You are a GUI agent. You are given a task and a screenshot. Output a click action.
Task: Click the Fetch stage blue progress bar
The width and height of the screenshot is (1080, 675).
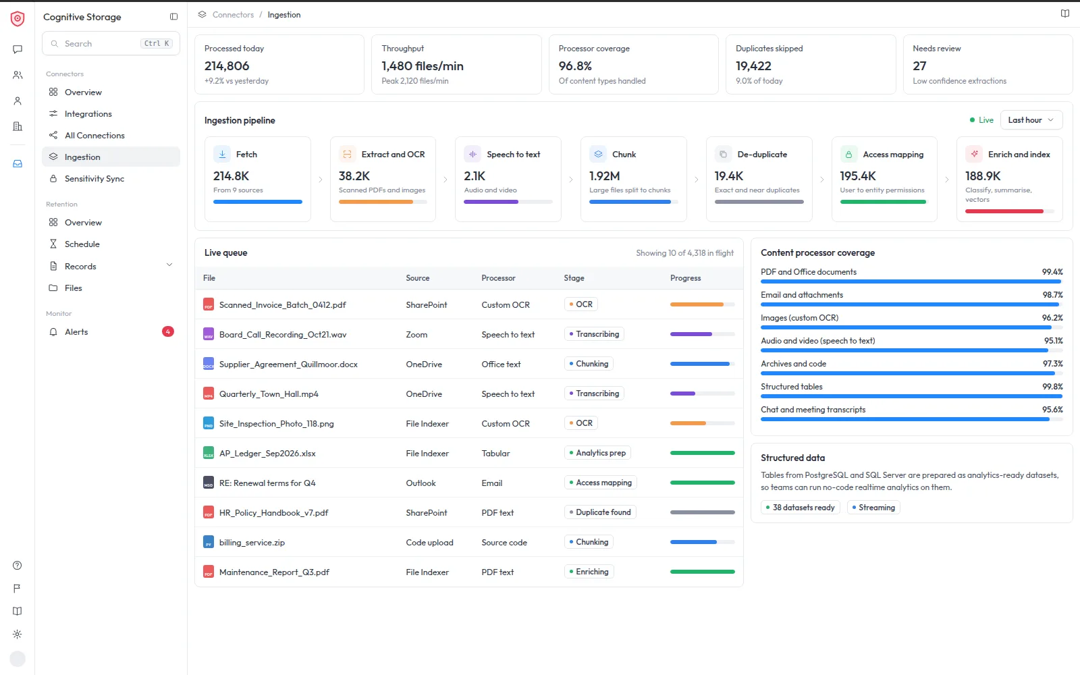(x=257, y=202)
